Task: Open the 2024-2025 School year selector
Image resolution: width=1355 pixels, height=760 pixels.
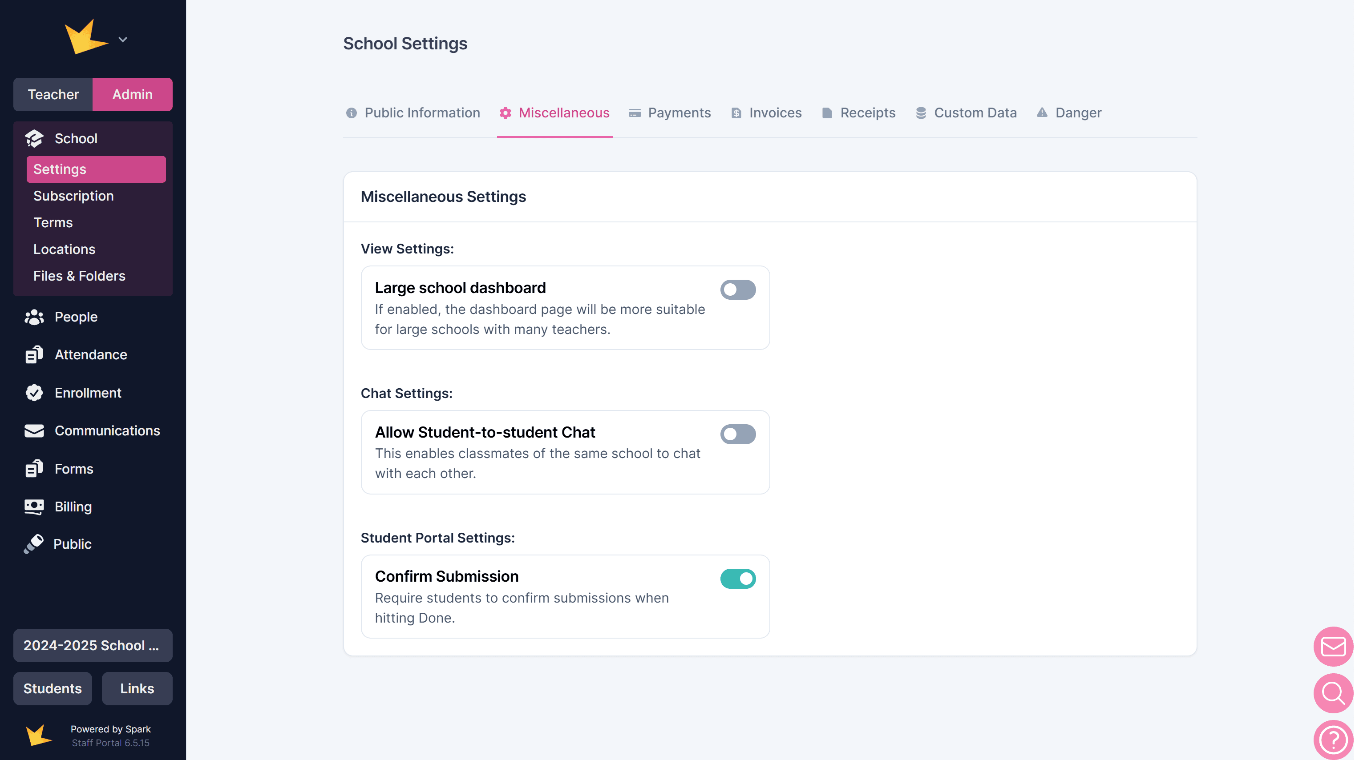Action: click(93, 645)
